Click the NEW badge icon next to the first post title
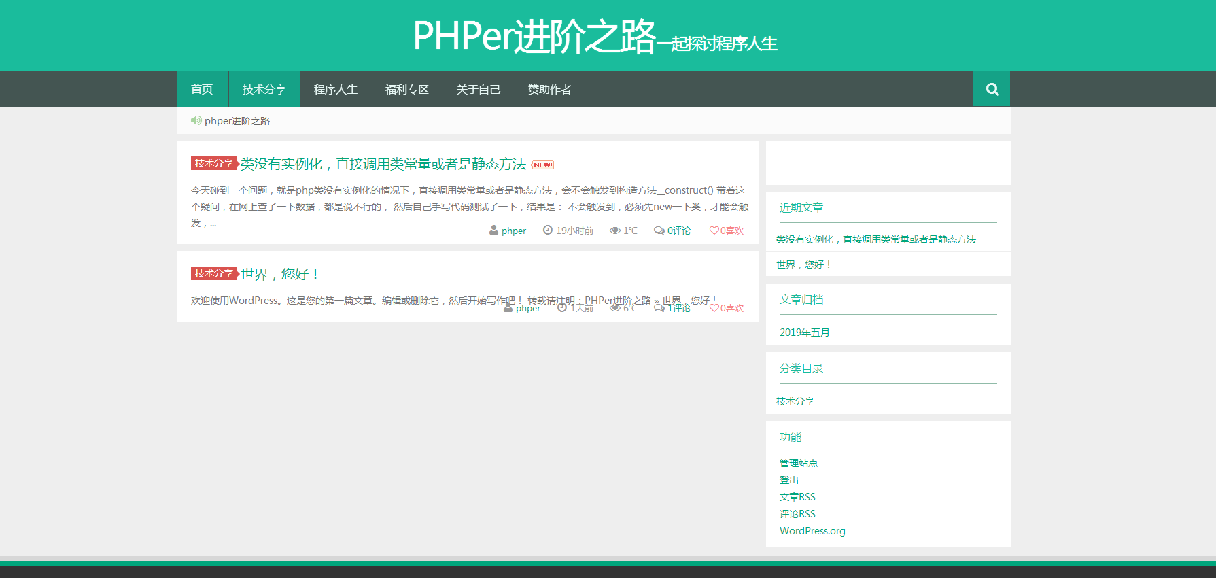Viewport: 1216px width, 578px height. [x=542, y=165]
